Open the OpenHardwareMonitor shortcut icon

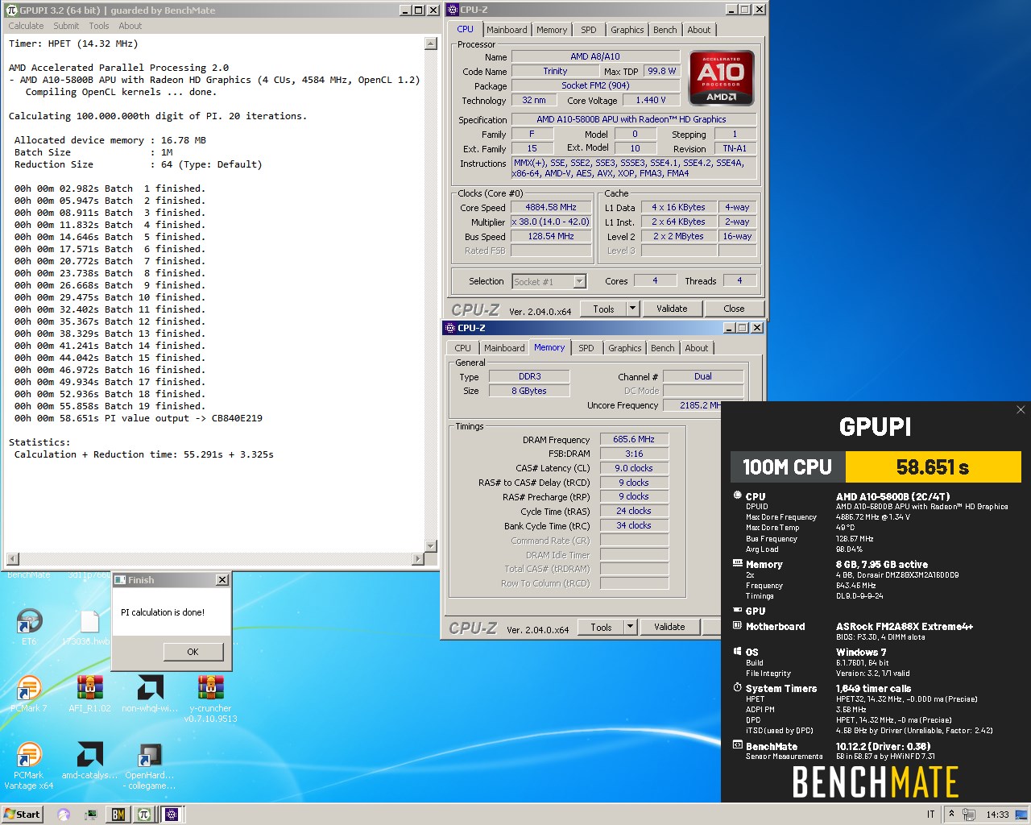pos(150,756)
